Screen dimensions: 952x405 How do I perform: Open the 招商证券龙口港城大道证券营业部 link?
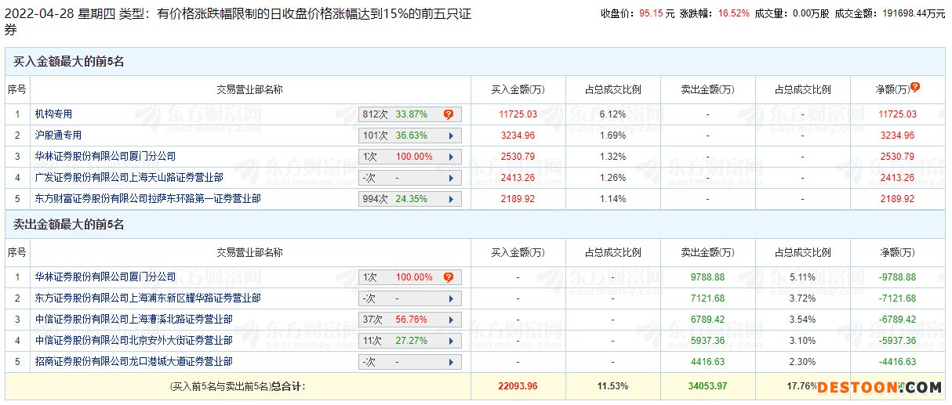[x=133, y=362]
